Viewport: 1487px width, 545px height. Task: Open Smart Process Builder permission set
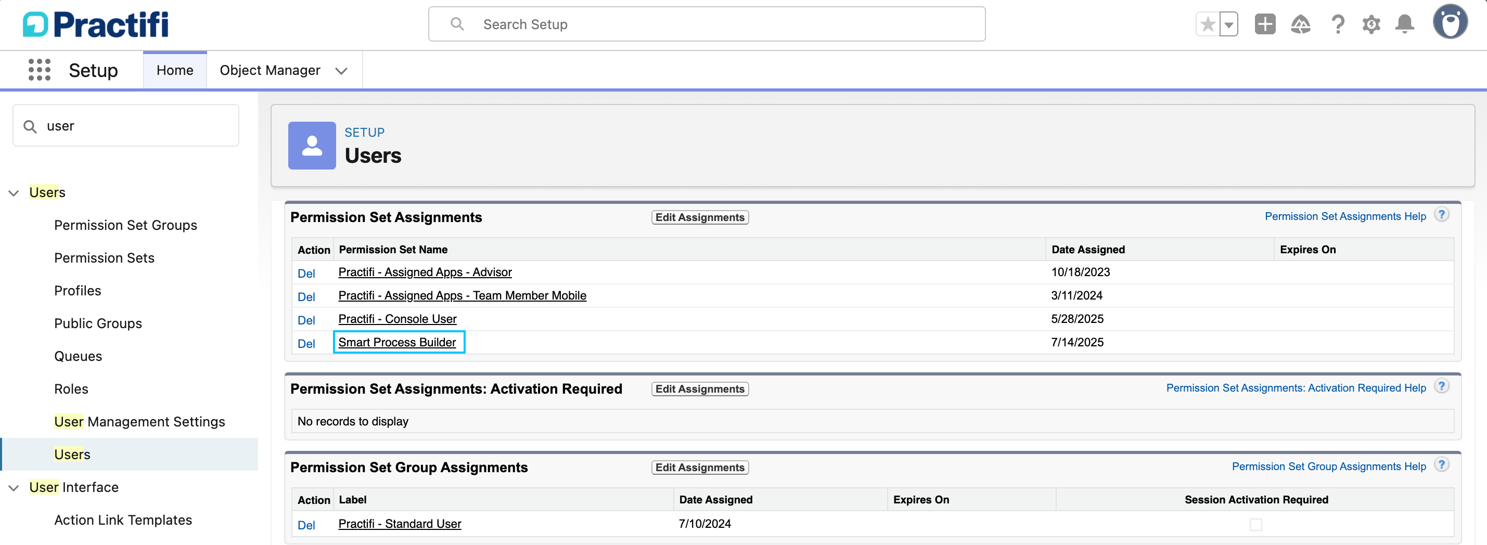(x=397, y=342)
